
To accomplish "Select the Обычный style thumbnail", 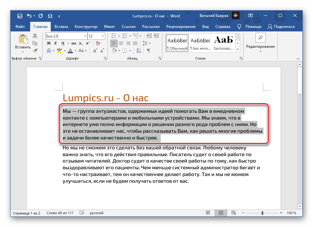I will point(177,42).
